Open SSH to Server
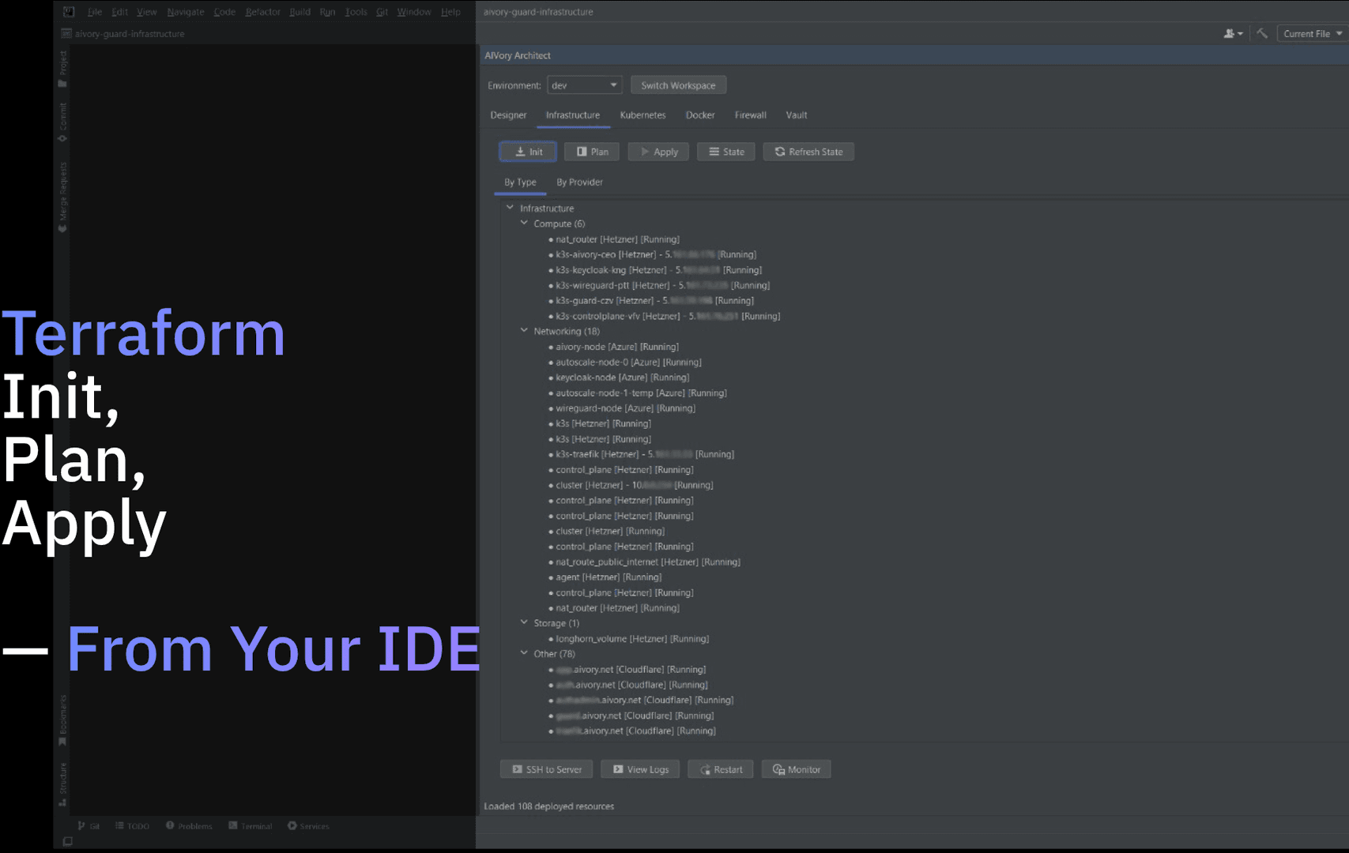Image resolution: width=1349 pixels, height=853 pixels. (x=546, y=769)
